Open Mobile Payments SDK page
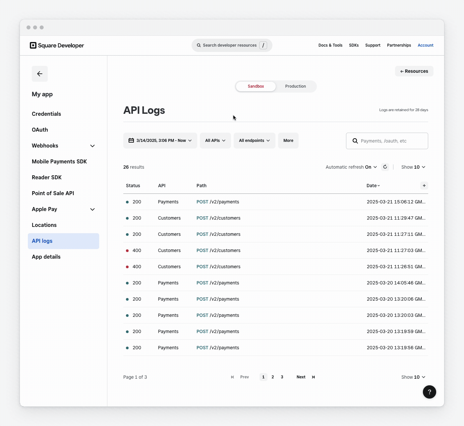Image resolution: width=464 pixels, height=426 pixels. coord(59,161)
